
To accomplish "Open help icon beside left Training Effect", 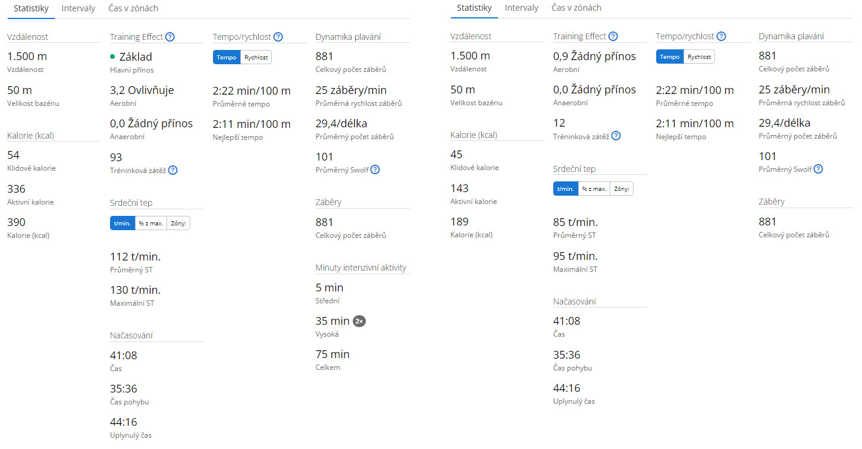I will pyautogui.click(x=170, y=37).
